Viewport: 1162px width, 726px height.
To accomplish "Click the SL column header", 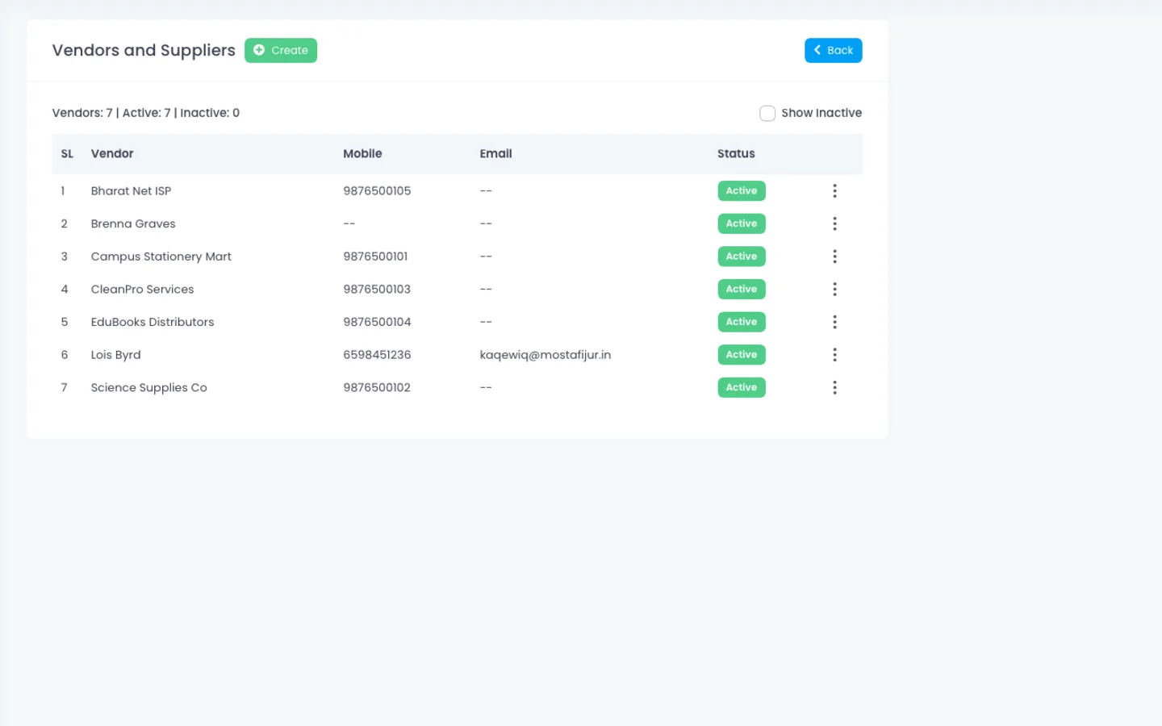I will point(67,153).
